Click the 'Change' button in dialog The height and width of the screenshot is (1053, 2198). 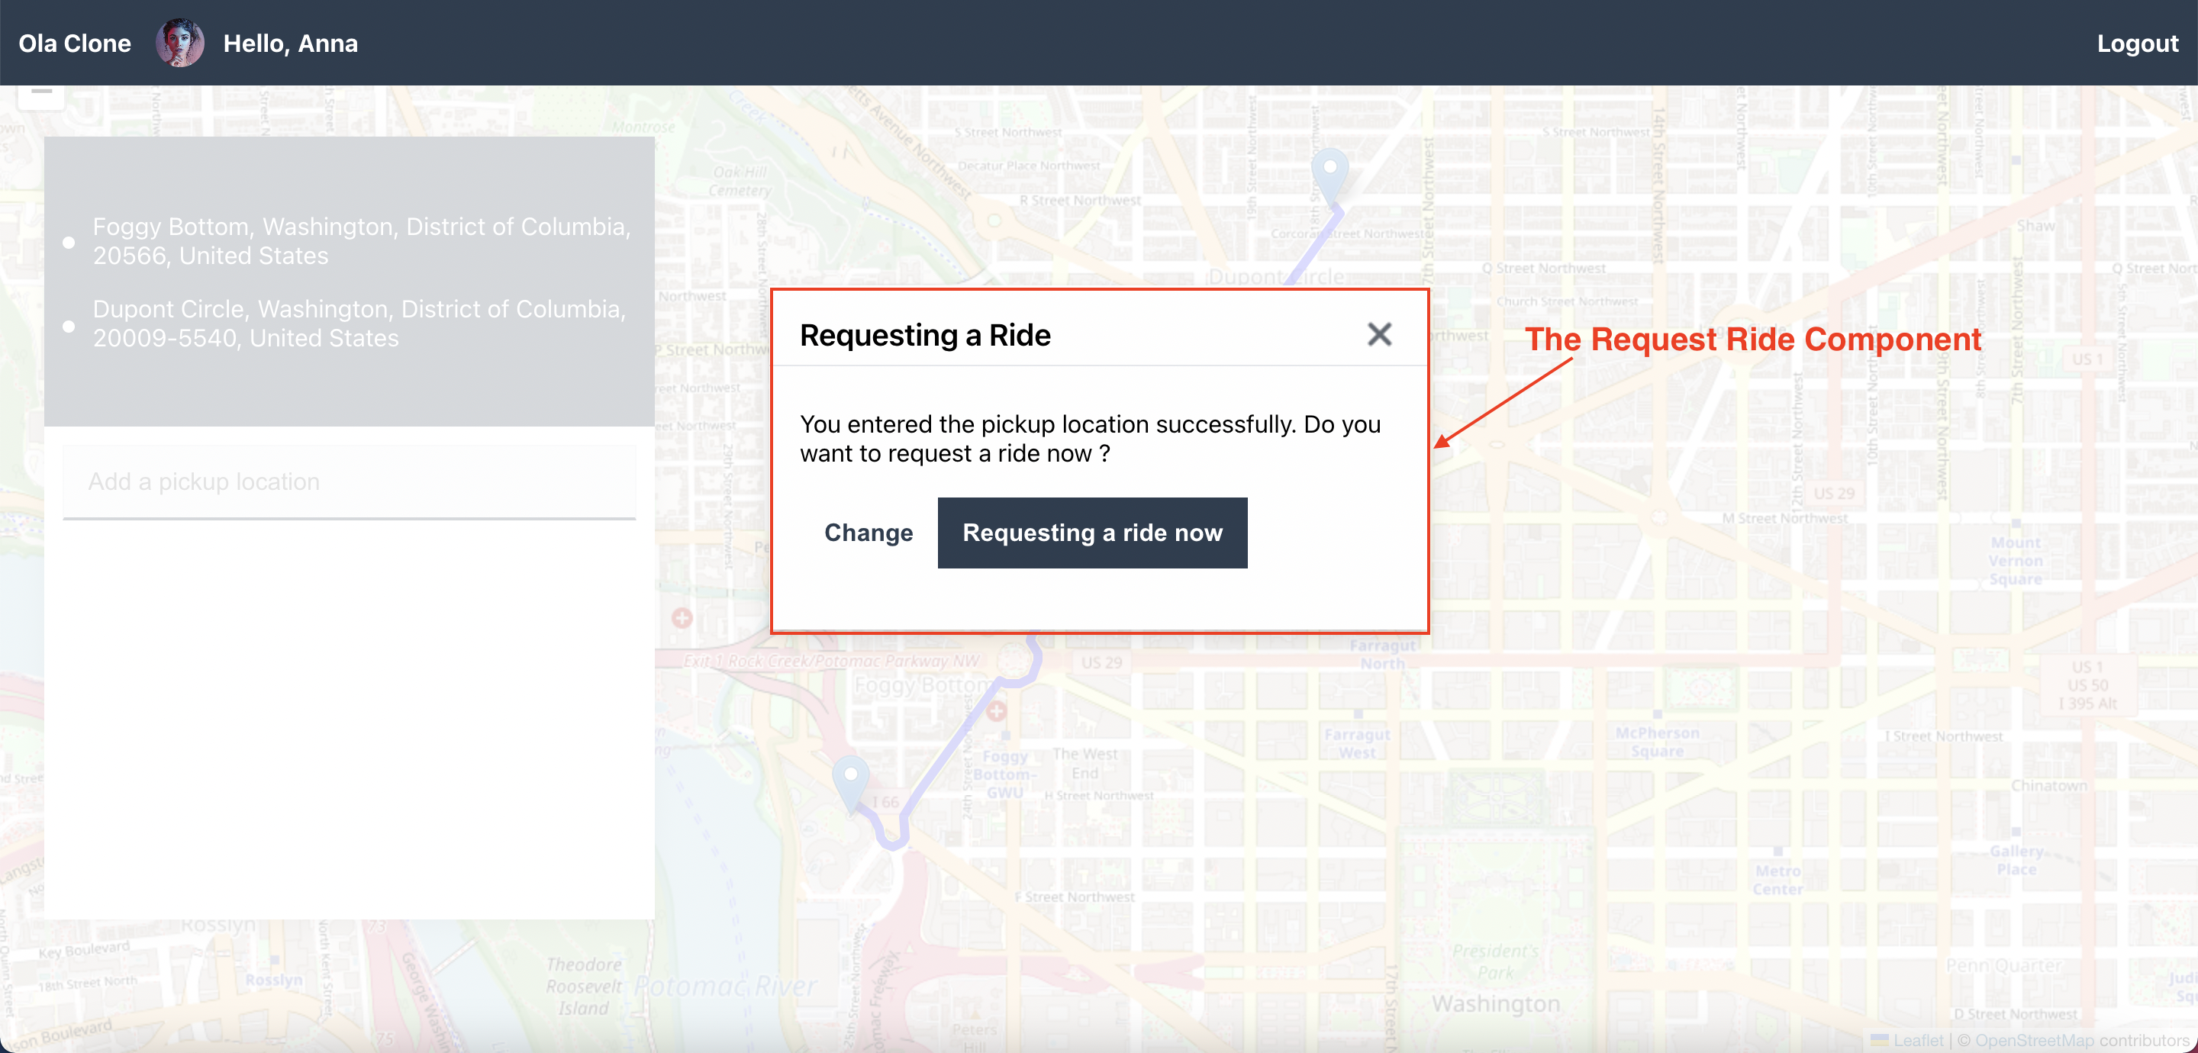tap(866, 533)
